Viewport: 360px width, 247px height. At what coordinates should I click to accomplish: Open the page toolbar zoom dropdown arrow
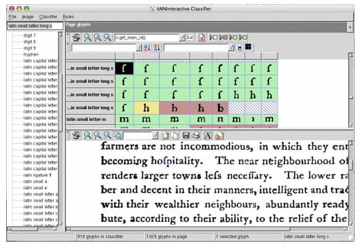point(155,136)
